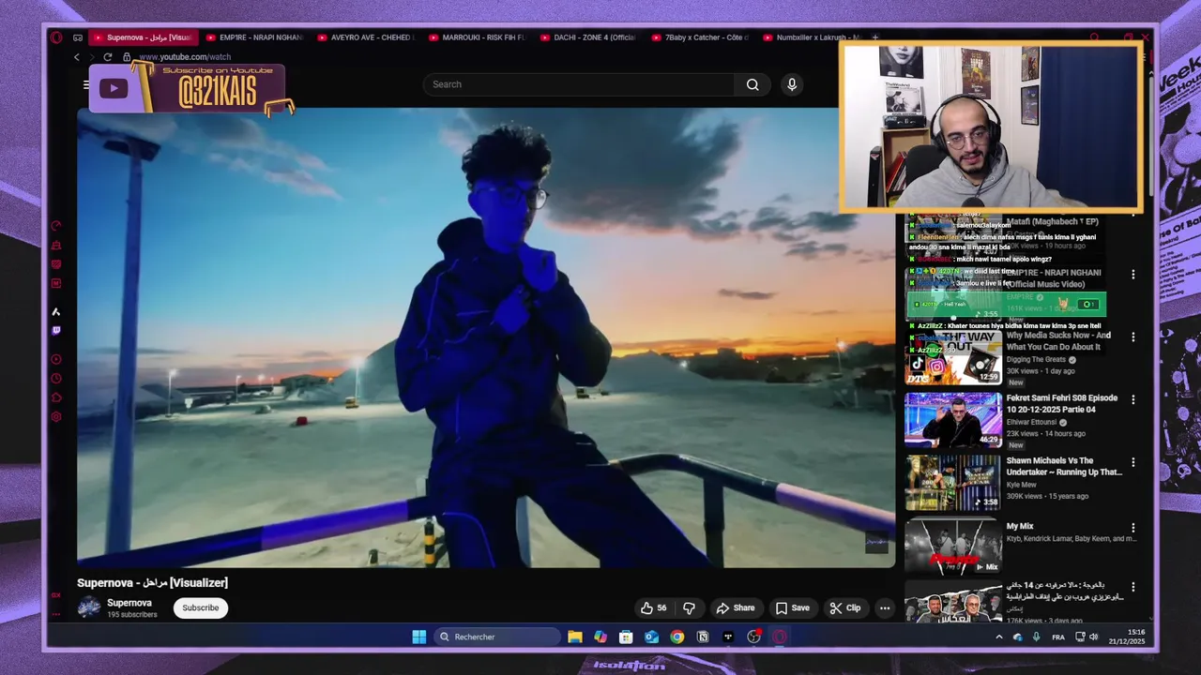Click the Supernova video player

(x=486, y=337)
